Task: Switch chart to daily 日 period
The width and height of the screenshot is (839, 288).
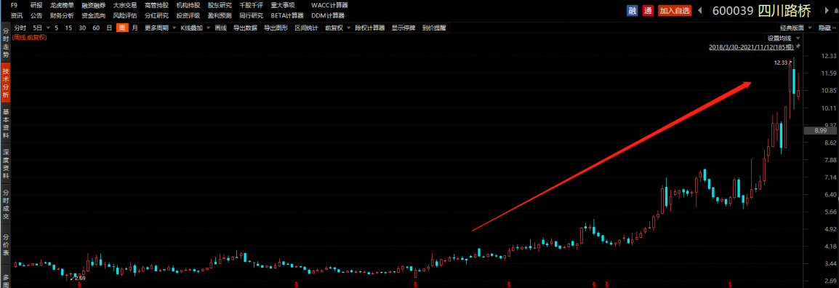Action: (109, 28)
